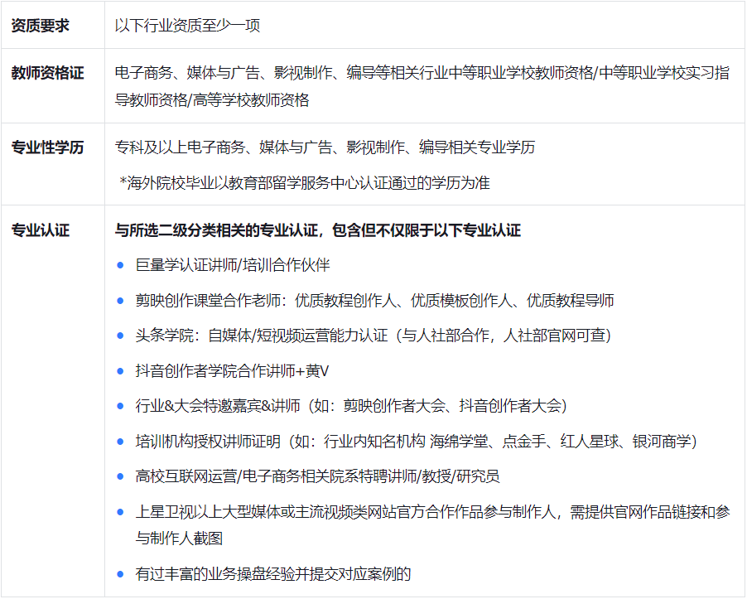This screenshot has height=599, width=747.
Task: Click the continuation line '与制作人截图'
Action: [179, 539]
